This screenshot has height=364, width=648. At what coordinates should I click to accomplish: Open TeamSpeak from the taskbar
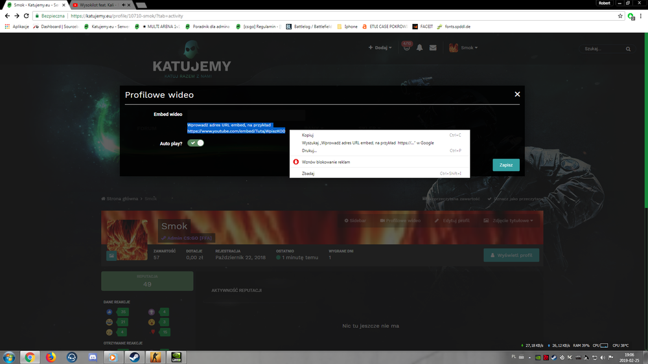71,358
